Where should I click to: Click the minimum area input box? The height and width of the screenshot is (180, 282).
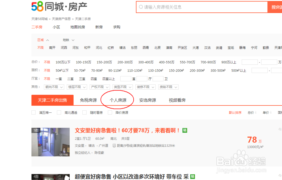tap(259, 70)
